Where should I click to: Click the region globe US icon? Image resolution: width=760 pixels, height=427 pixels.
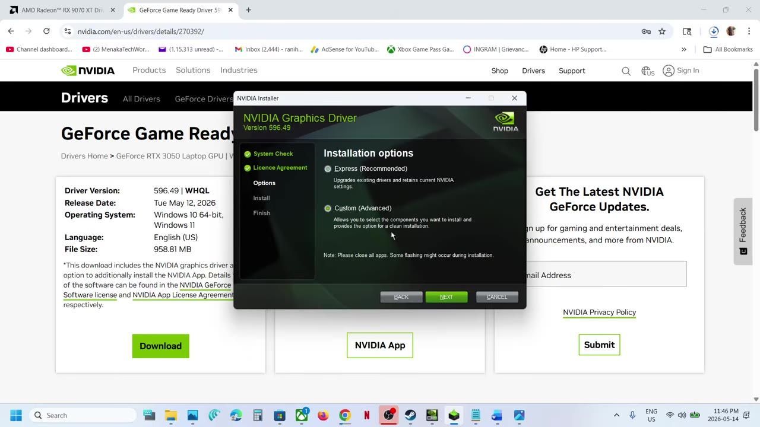pyautogui.click(x=647, y=71)
